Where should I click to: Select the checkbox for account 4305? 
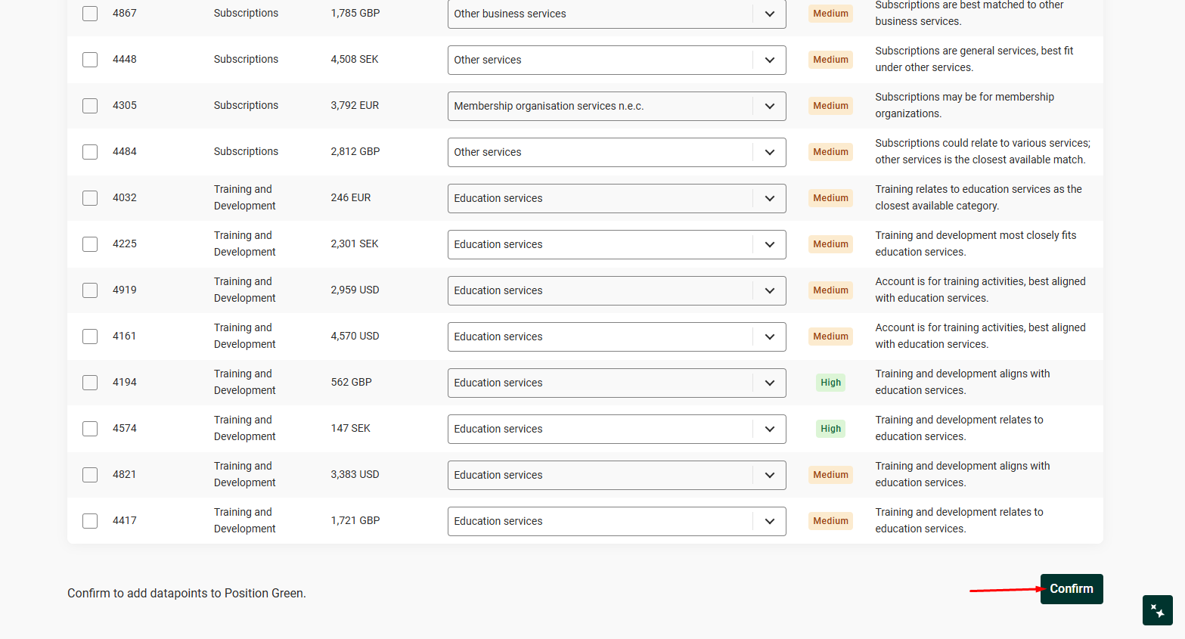[x=90, y=106]
